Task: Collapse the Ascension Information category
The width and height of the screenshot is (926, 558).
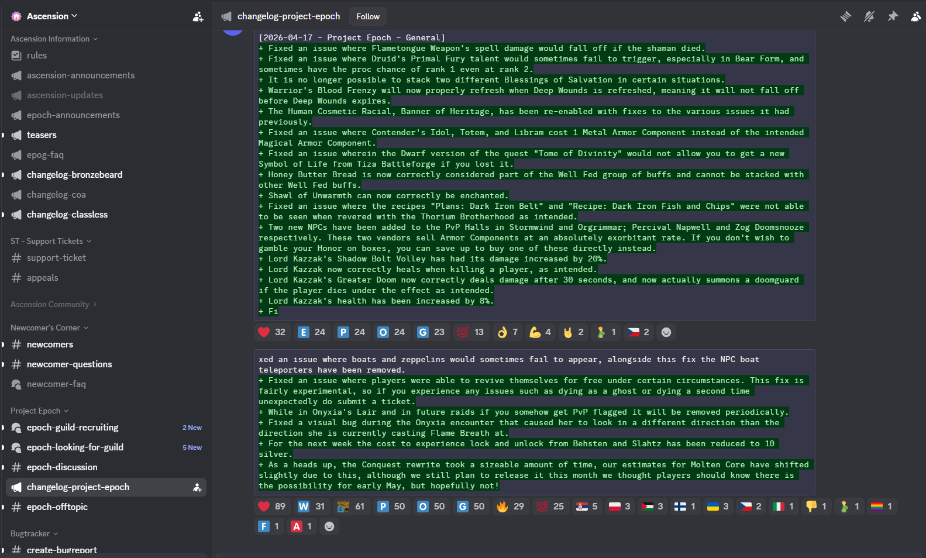Action: click(54, 39)
